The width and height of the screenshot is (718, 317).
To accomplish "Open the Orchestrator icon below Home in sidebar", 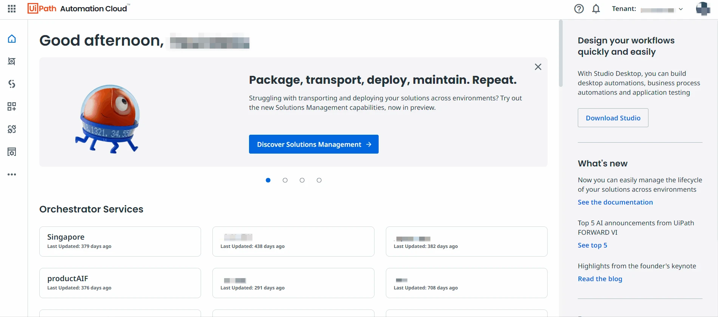I will click(12, 61).
